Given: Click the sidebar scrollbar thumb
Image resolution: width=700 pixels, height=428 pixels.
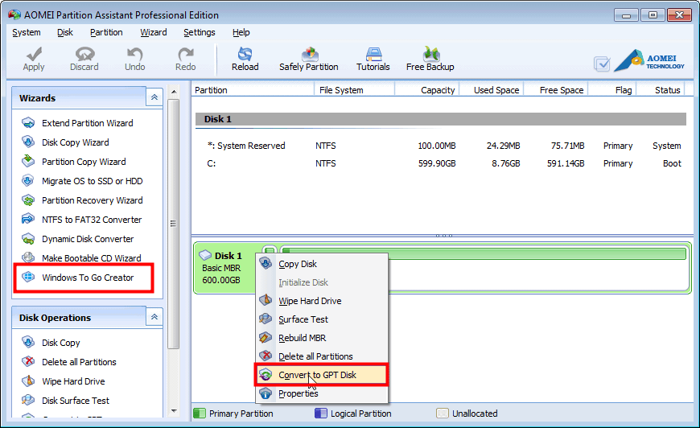Looking at the screenshot, I should 174,224.
